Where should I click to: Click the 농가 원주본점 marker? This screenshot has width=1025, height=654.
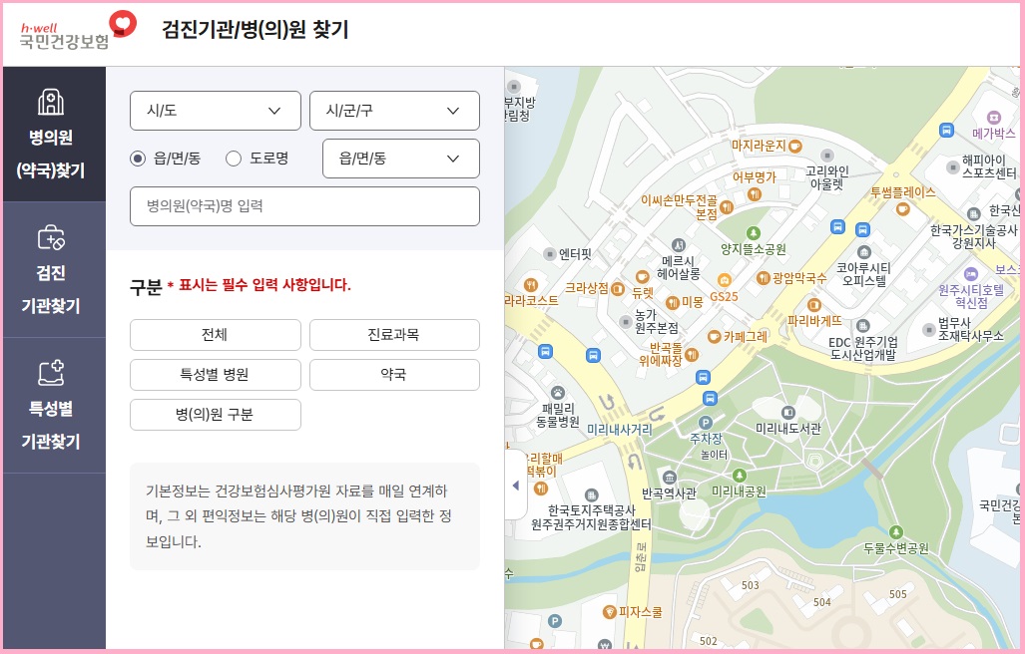[x=626, y=322]
